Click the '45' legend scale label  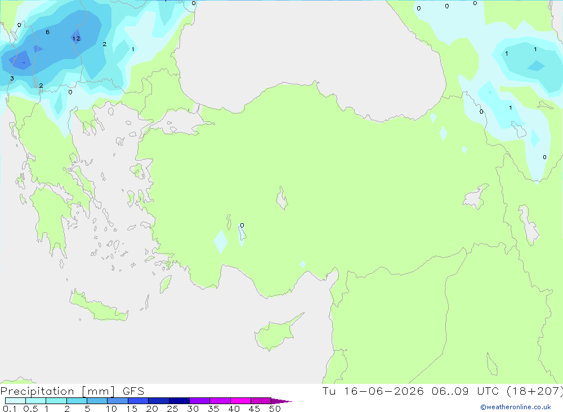pyautogui.click(x=254, y=409)
